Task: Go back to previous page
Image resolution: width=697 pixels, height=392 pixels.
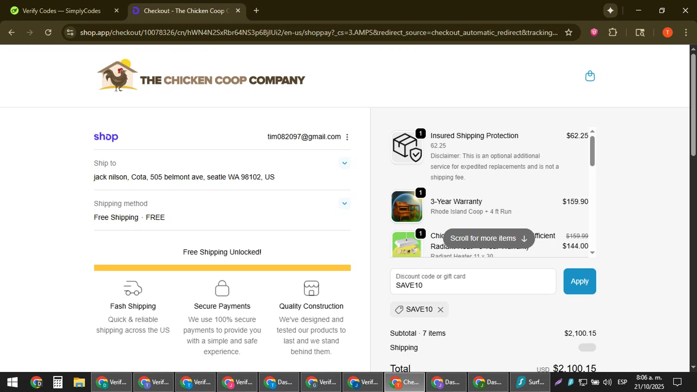Action: pyautogui.click(x=12, y=33)
